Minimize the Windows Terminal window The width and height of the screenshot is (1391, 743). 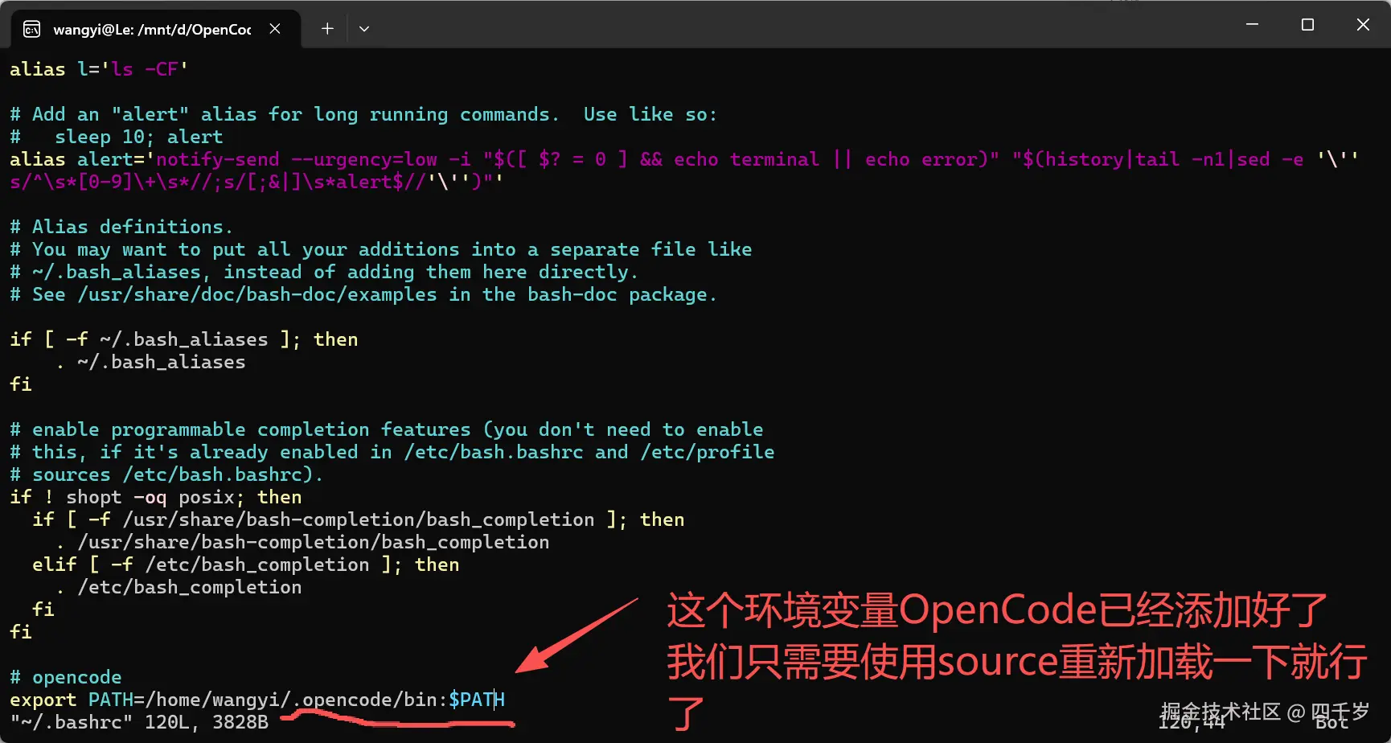[x=1252, y=24]
